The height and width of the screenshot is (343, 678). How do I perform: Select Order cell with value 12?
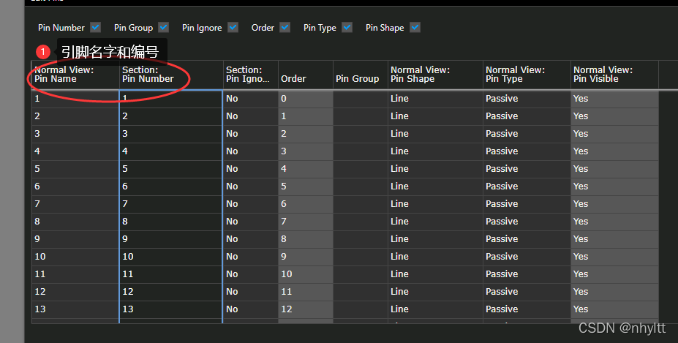tap(305, 309)
